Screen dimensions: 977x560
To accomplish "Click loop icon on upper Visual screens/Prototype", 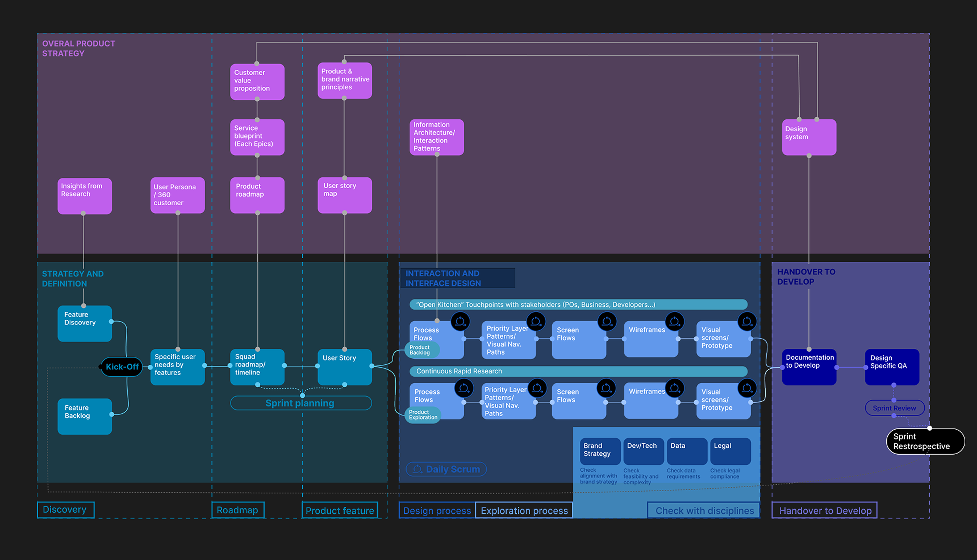I will pos(747,321).
